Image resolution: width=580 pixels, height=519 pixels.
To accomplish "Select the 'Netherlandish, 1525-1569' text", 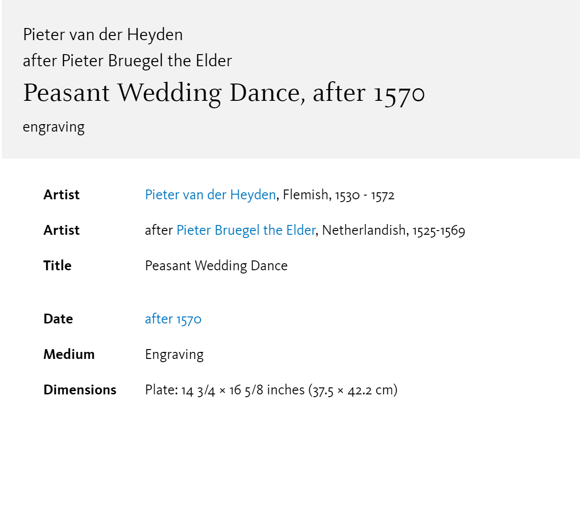I will pos(394,230).
